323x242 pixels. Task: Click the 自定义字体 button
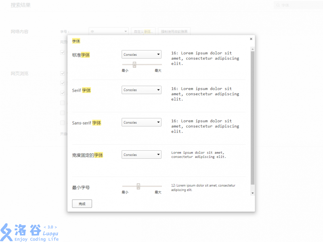tap(143, 31)
